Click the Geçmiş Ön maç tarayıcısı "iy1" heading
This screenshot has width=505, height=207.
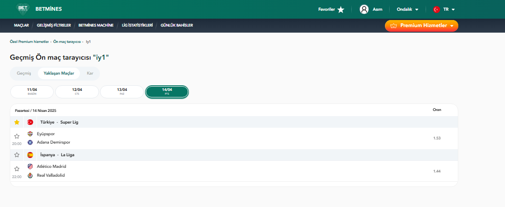[60, 57]
